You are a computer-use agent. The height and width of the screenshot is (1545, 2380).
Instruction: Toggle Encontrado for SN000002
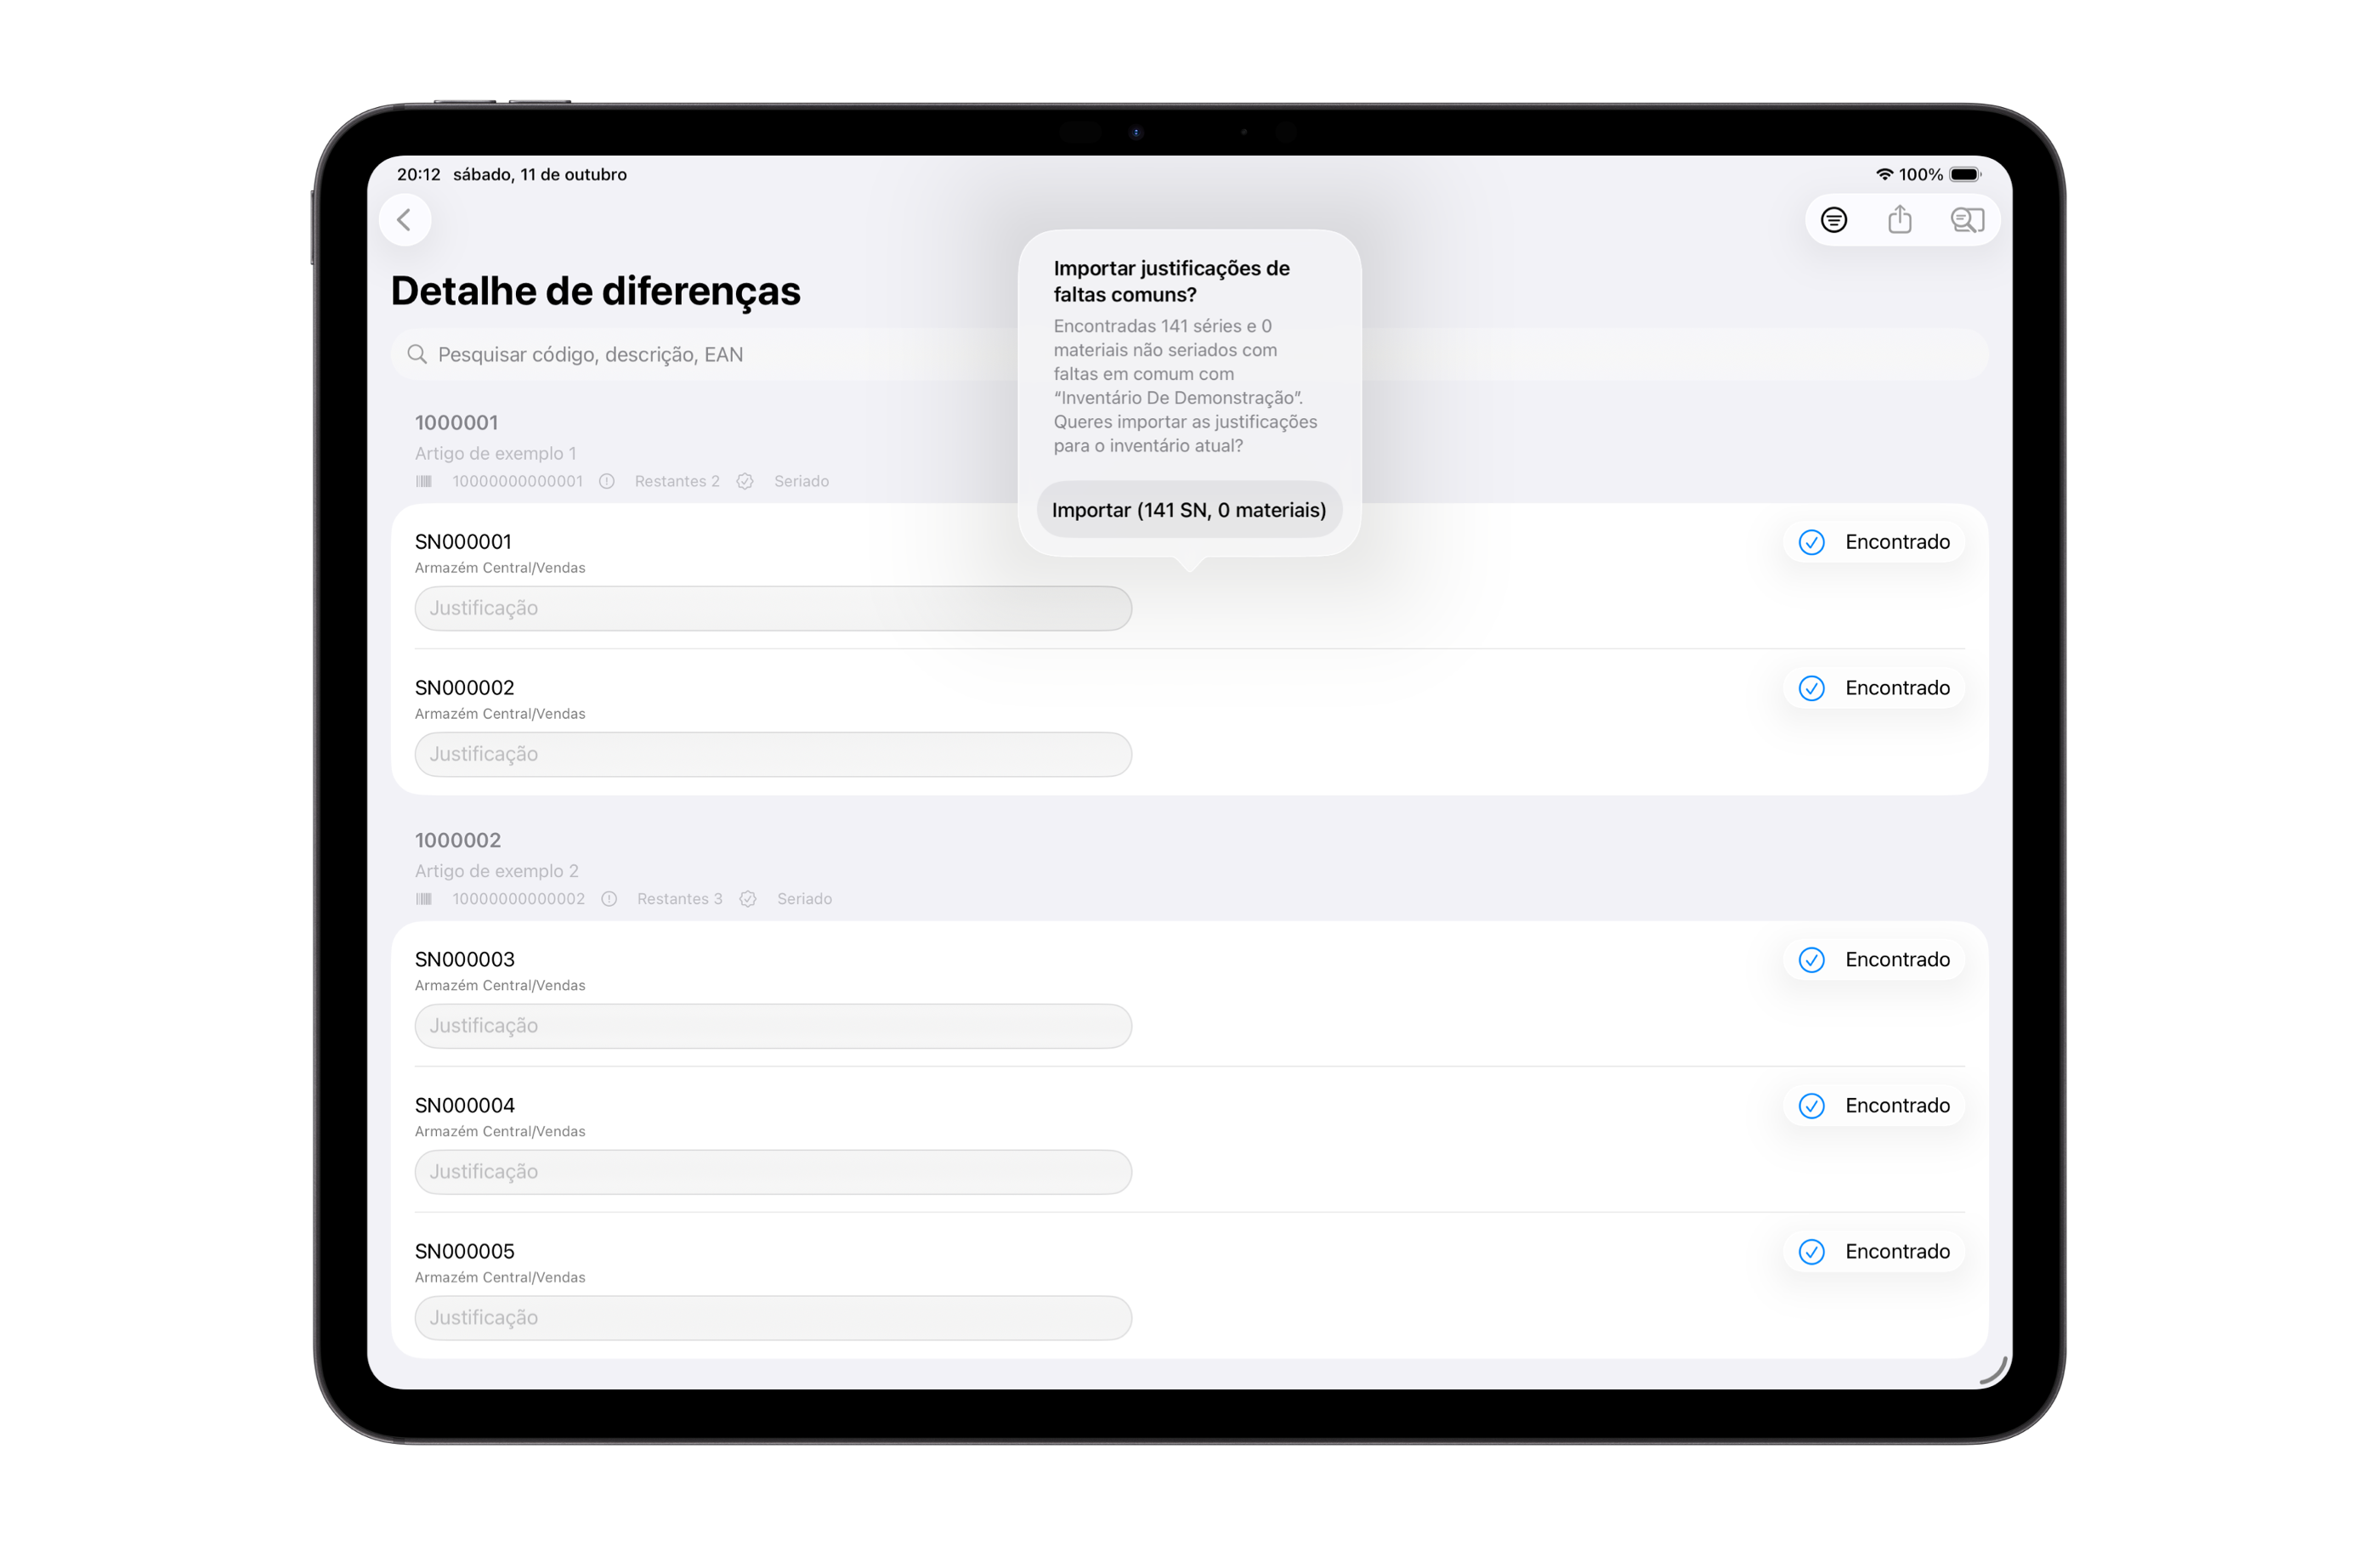pos(1873,688)
